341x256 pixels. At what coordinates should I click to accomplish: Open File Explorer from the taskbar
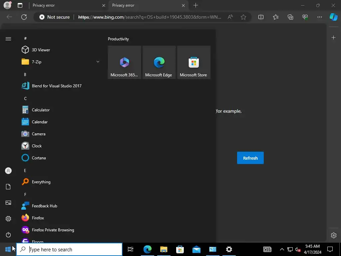pos(164,249)
